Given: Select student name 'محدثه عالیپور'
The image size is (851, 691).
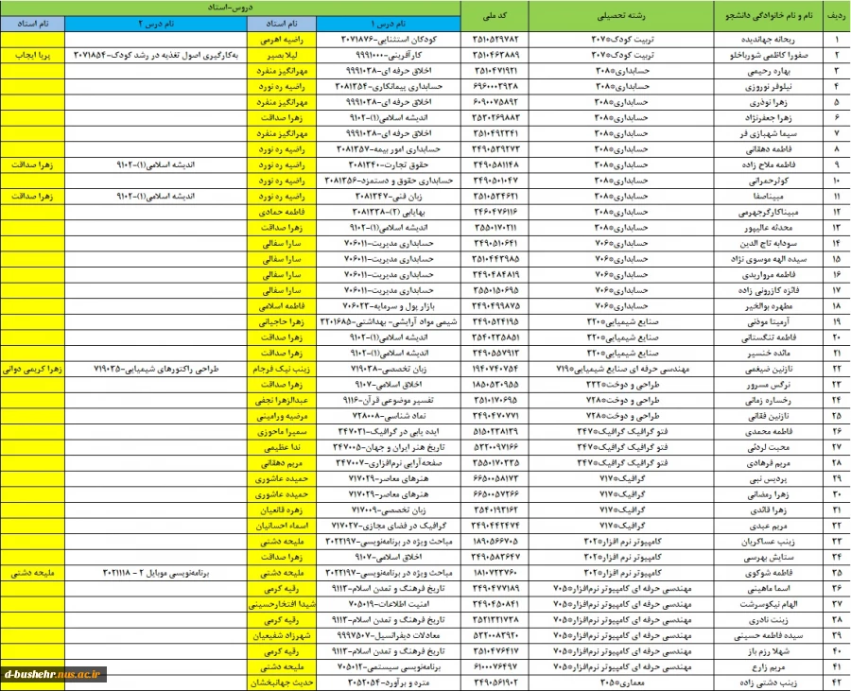Looking at the screenshot, I should tap(769, 228).
